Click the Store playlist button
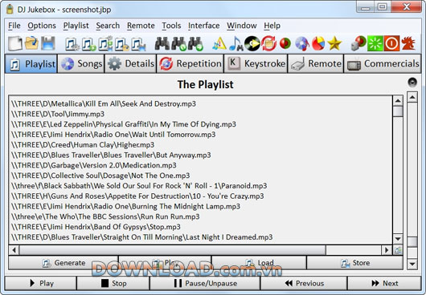The width and height of the screenshot is (426, 295). point(354,263)
